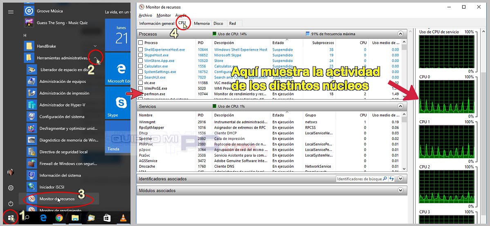Check the Calculator.exe process checkbox
Screen dimensions: 490x226
(141, 66)
